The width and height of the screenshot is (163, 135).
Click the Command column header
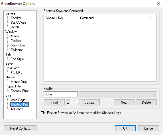[x=114, y=18]
